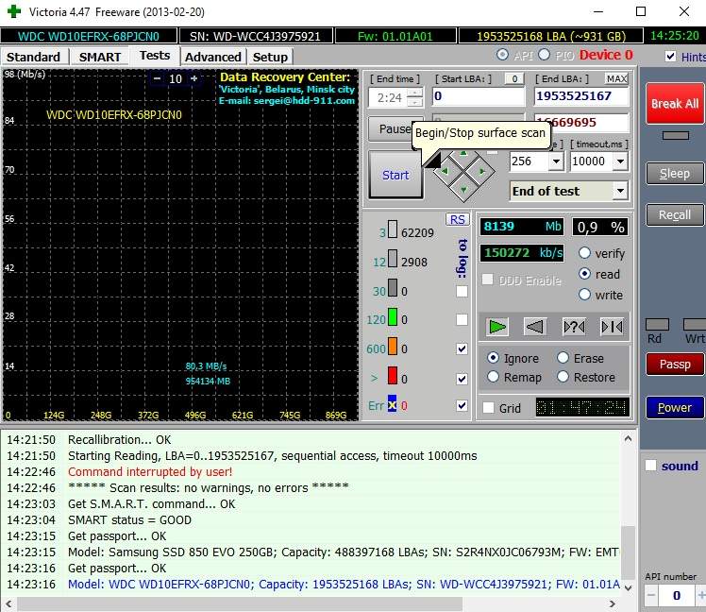Click the 3 ms block indicator
This screenshot has height=612, width=706.
pos(393,229)
